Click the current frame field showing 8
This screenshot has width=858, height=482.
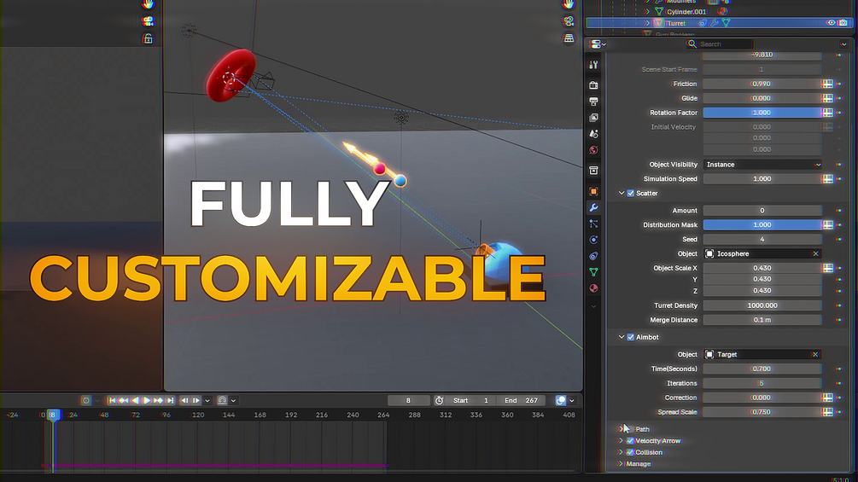(x=408, y=401)
